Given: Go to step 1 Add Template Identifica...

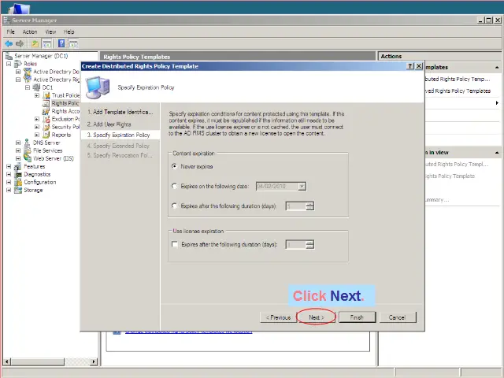Looking at the screenshot, I should pyautogui.click(x=120, y=112).
